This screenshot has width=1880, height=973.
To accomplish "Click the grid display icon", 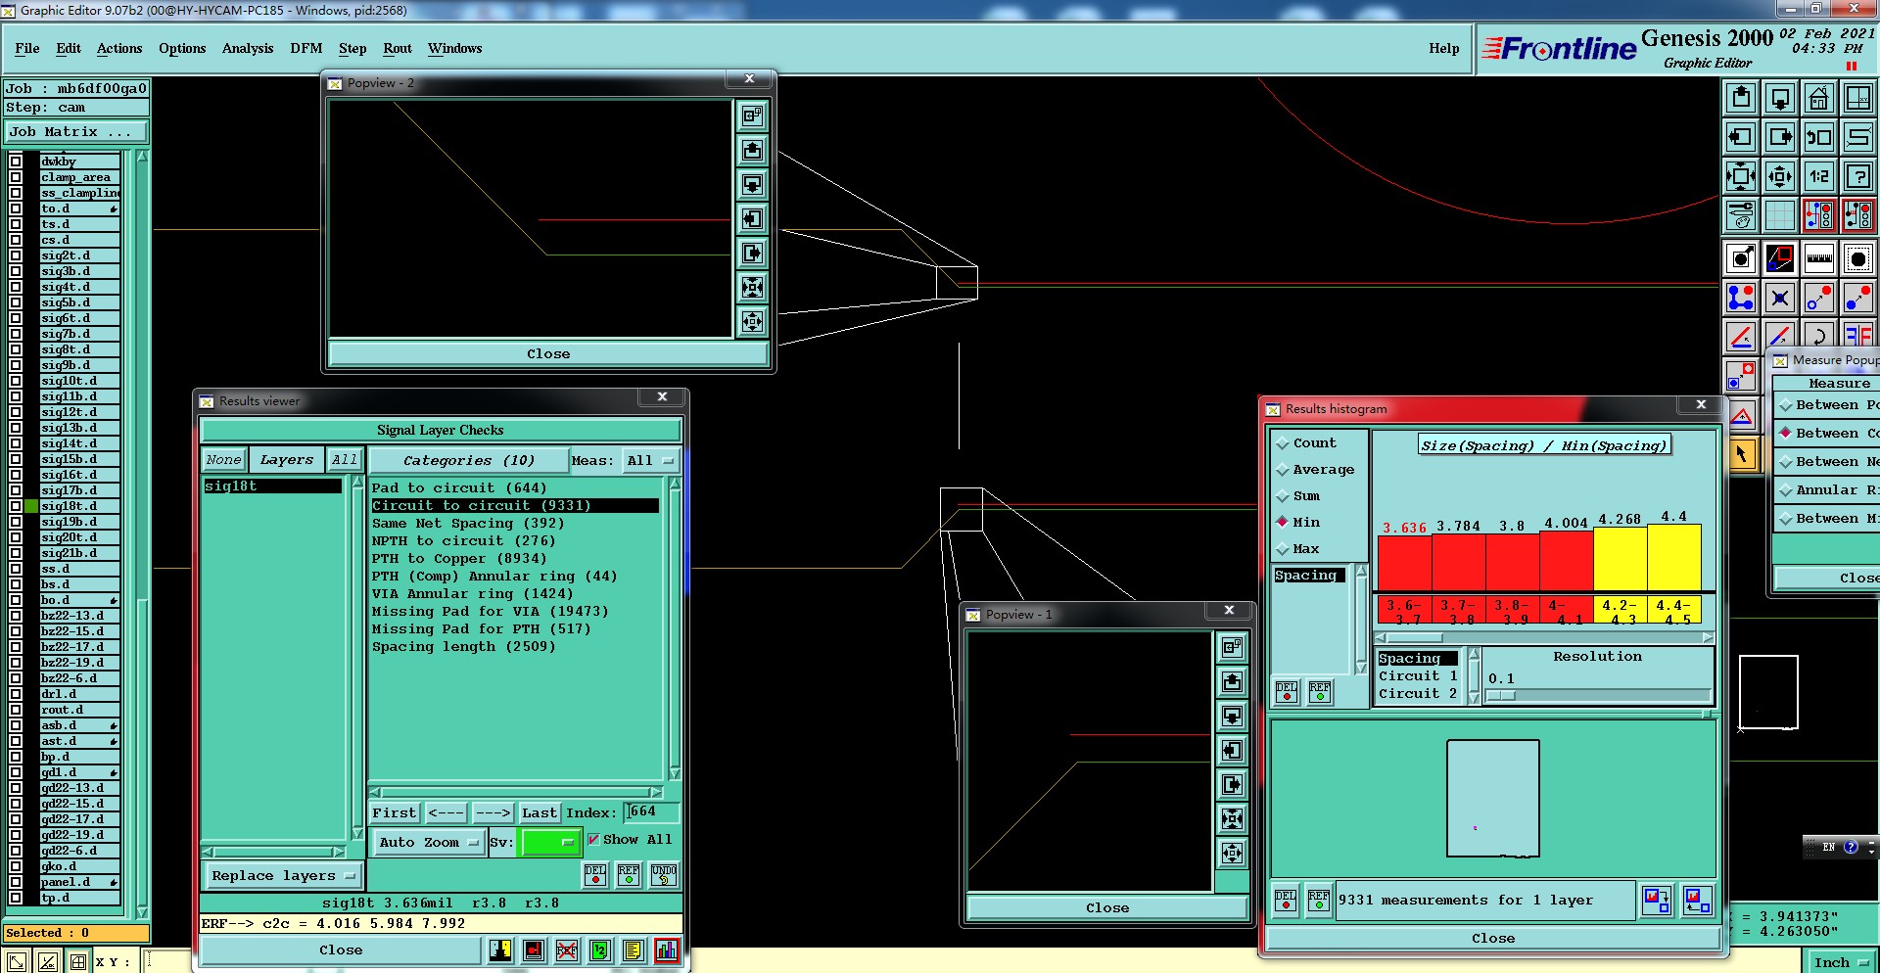I will coord(1779,215).
